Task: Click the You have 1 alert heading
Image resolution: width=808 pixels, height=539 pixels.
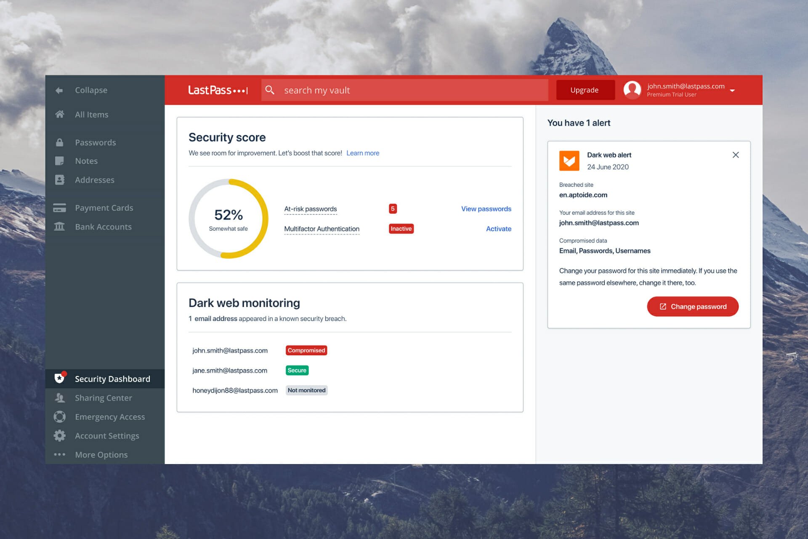Action: [x=579, y=123]
